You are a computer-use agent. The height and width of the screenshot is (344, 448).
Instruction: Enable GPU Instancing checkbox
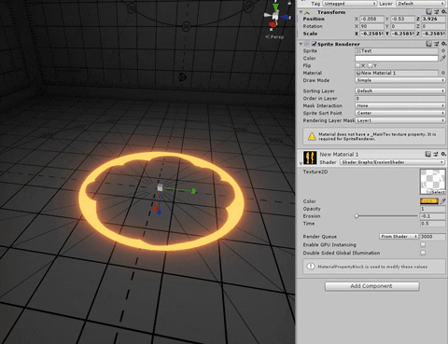pyautogui.click(x=423, y=244)
